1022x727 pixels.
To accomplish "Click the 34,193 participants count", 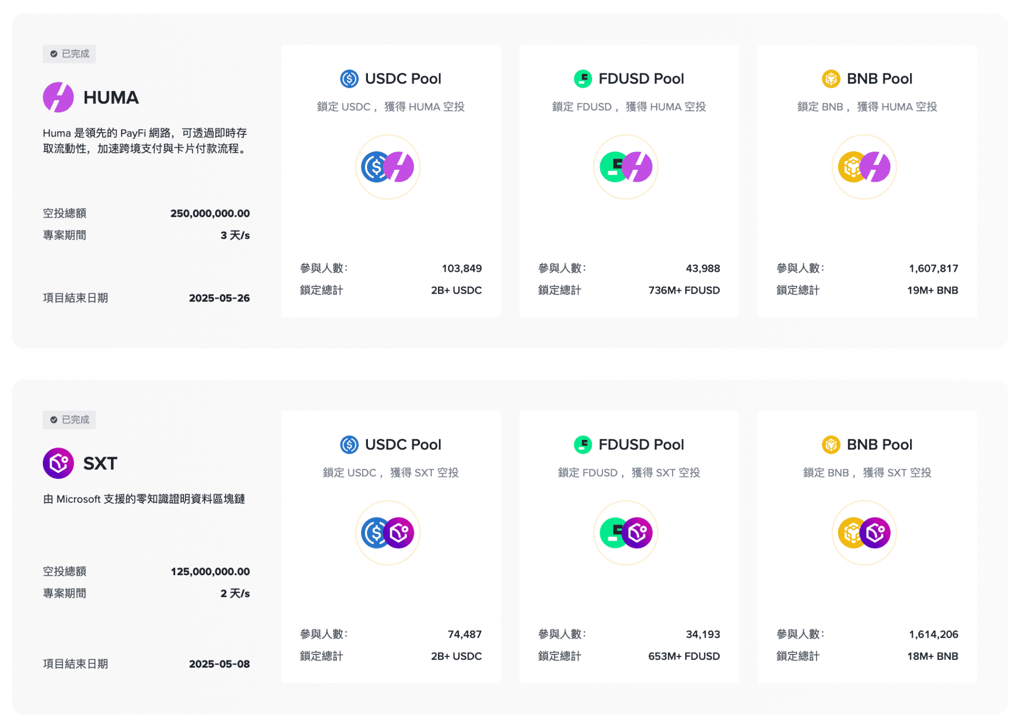I will [703, 635].
